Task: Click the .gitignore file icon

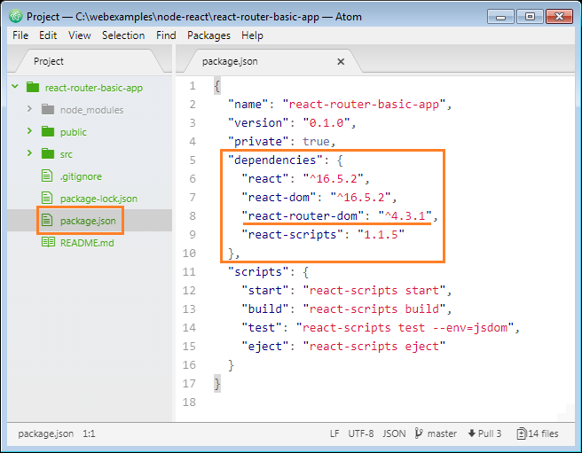Action: click(47, 176)
